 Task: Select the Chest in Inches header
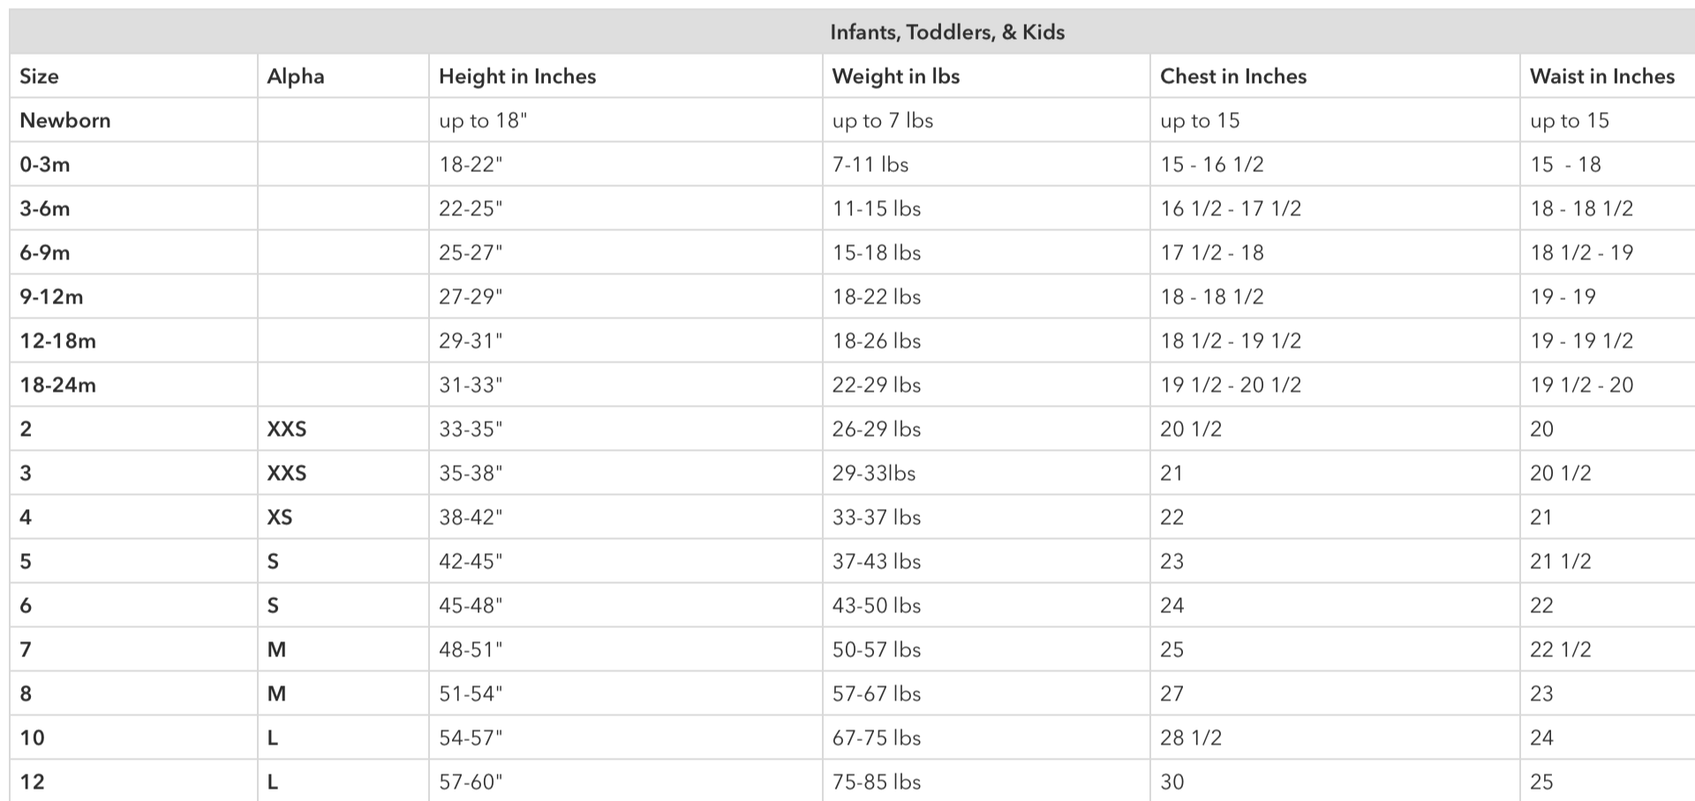point(1233,77)
